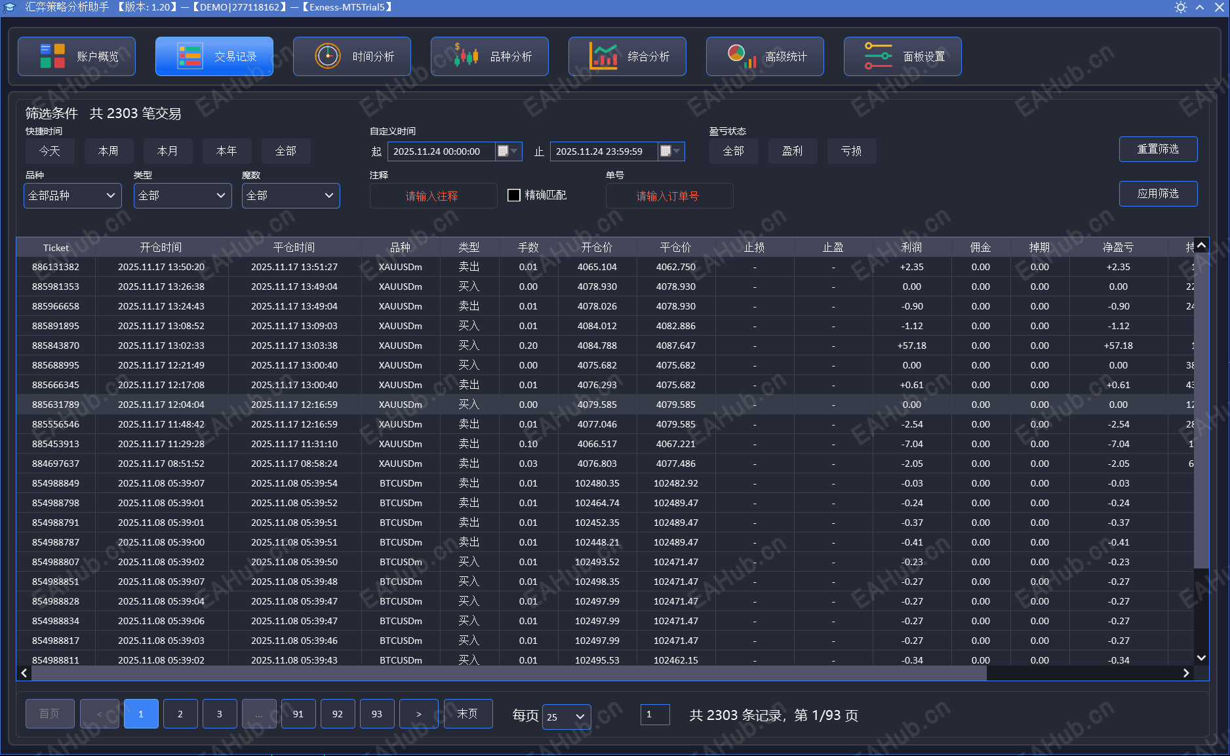This screenshot has width=1230, height=756.
Task: Expand the 全部品种 symbol dropdown
Action: pyautogui.click(x=72, y=195)
